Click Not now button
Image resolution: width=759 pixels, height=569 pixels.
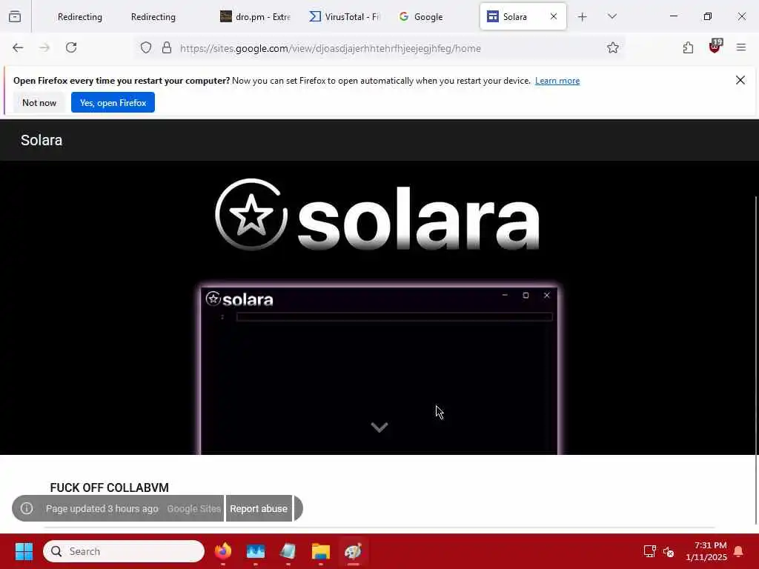(39, 102)
